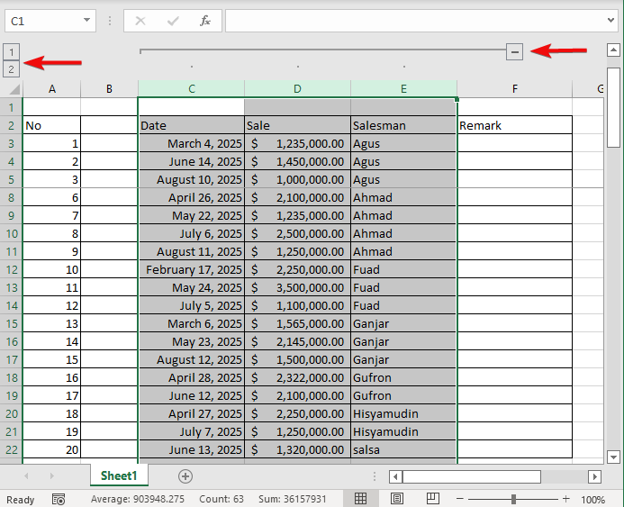
Task: Open the Name Box dropdown arrow
Action: pos(86,21)
